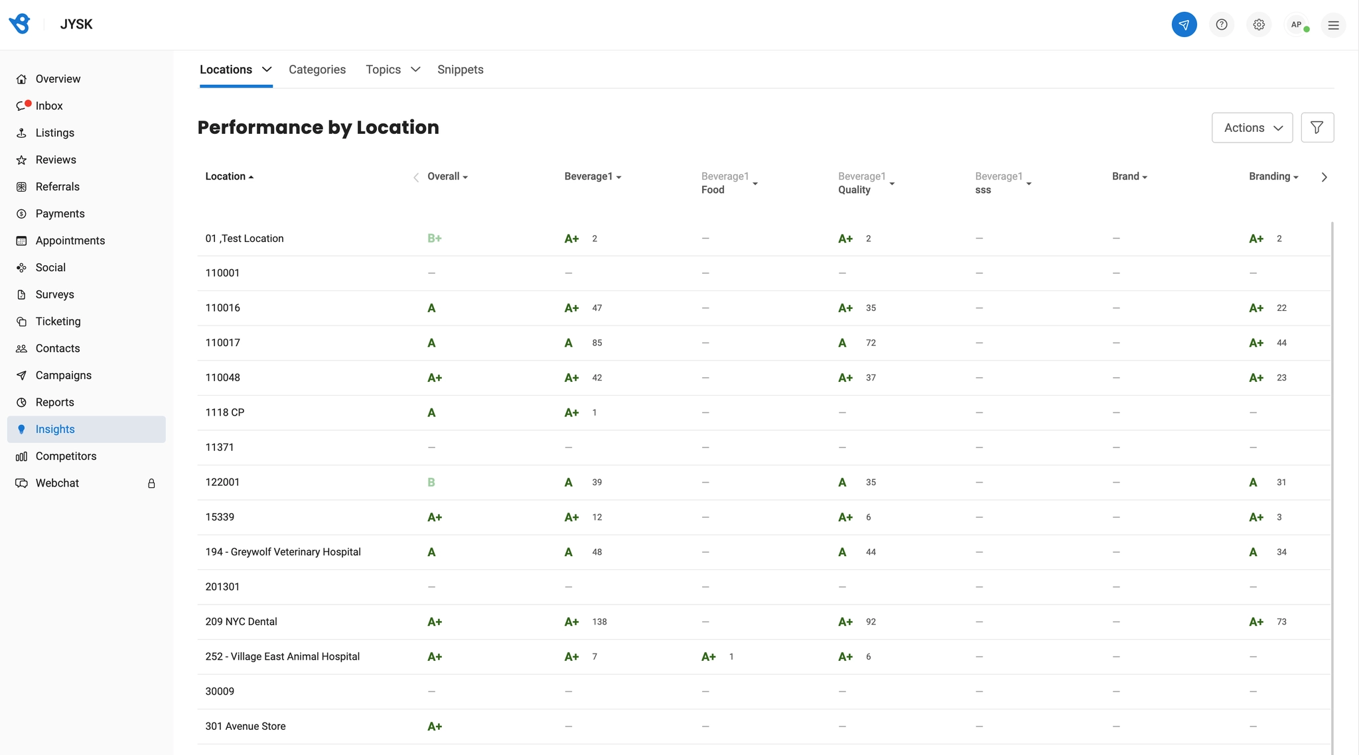Sort by the Beverage1 Quality column

(866, 183)
